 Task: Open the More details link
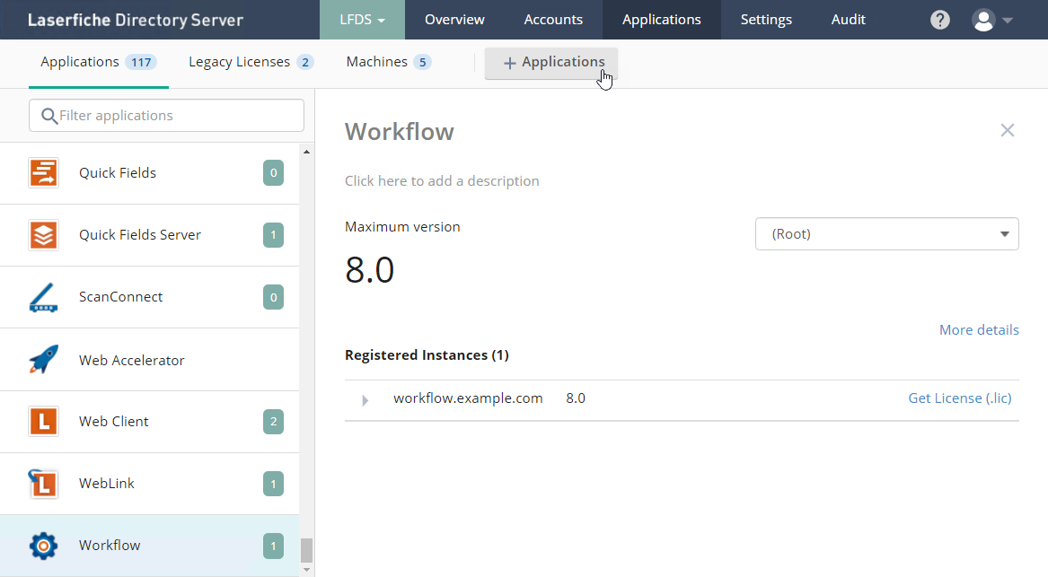979,330
